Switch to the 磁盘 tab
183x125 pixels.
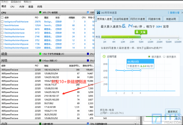31,7
